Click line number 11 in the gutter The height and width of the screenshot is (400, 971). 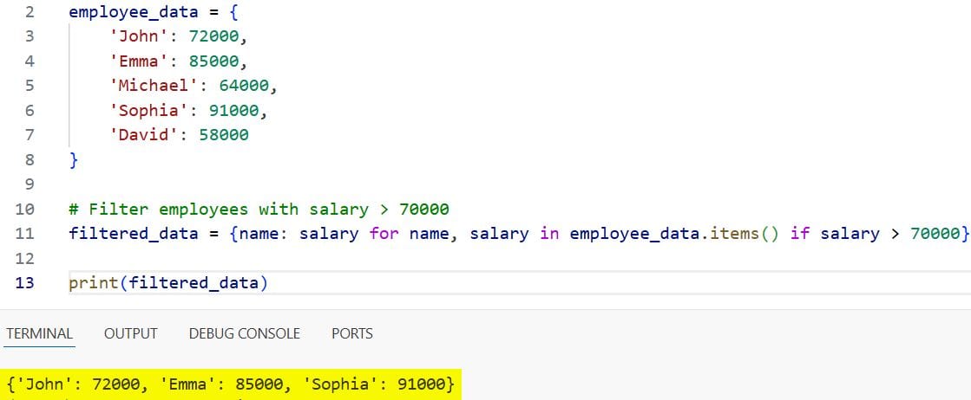coord(24,234)
